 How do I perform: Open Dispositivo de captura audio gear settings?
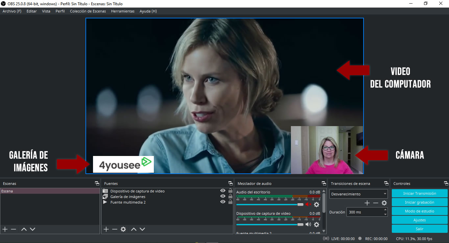tap(317, 225)
